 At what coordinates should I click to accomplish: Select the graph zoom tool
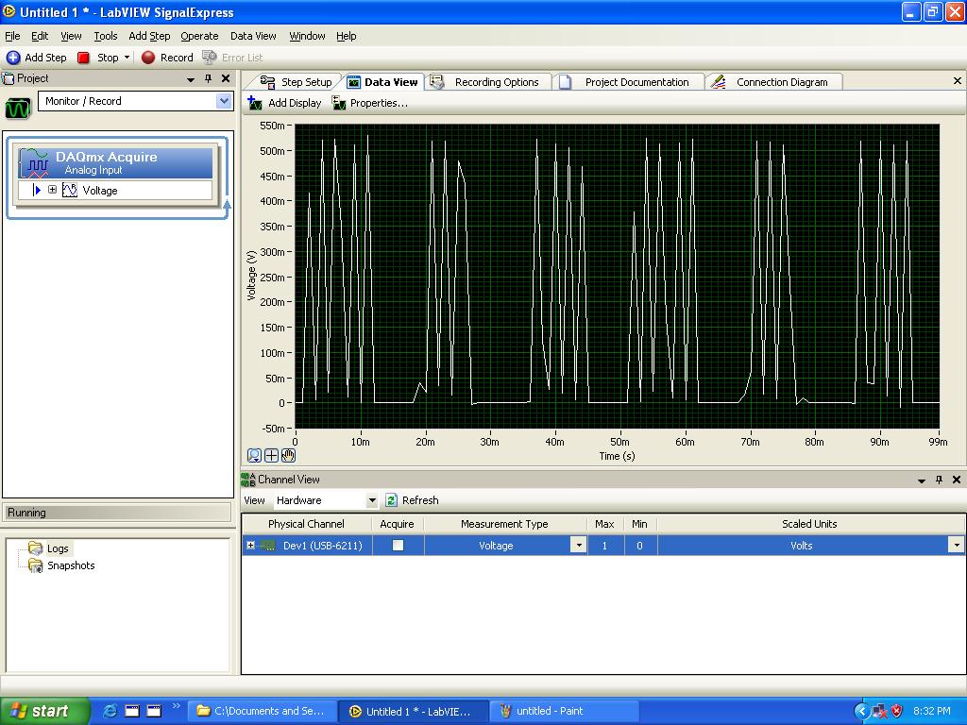click(x=253, y=456)
